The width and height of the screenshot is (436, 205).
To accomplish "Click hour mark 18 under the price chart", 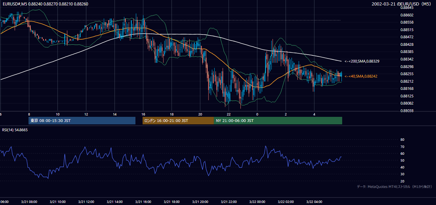I will [x=172, y=114].
